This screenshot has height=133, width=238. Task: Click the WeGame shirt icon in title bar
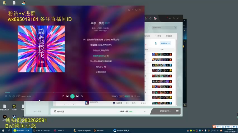pyautogui.click(x=151, y=18)
